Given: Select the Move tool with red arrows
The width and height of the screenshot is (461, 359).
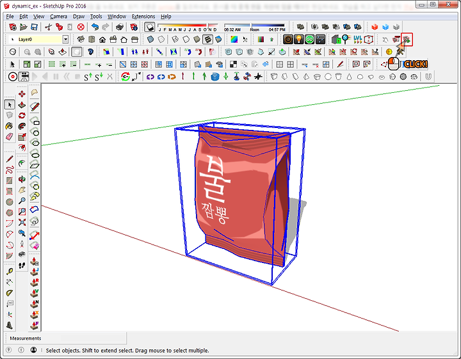Looking at the screenshot, I should click(x=22, y=94).
